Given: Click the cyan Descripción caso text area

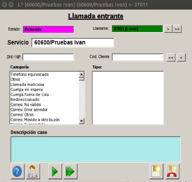Looking at the screenshot, I should [95, 149].
